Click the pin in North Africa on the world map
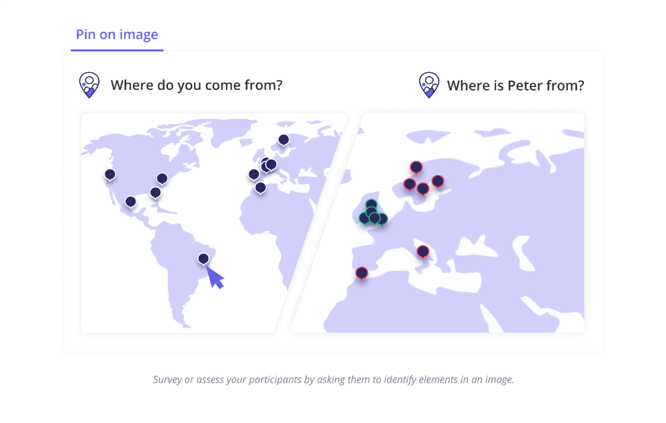 [x=260, y=187]
